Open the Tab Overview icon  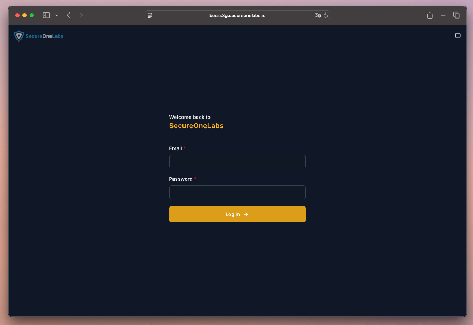pos(456,15)
